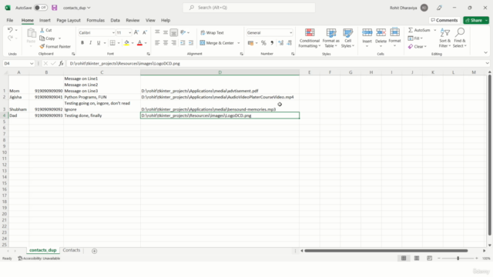Center text horizontally

click(166, 43)
